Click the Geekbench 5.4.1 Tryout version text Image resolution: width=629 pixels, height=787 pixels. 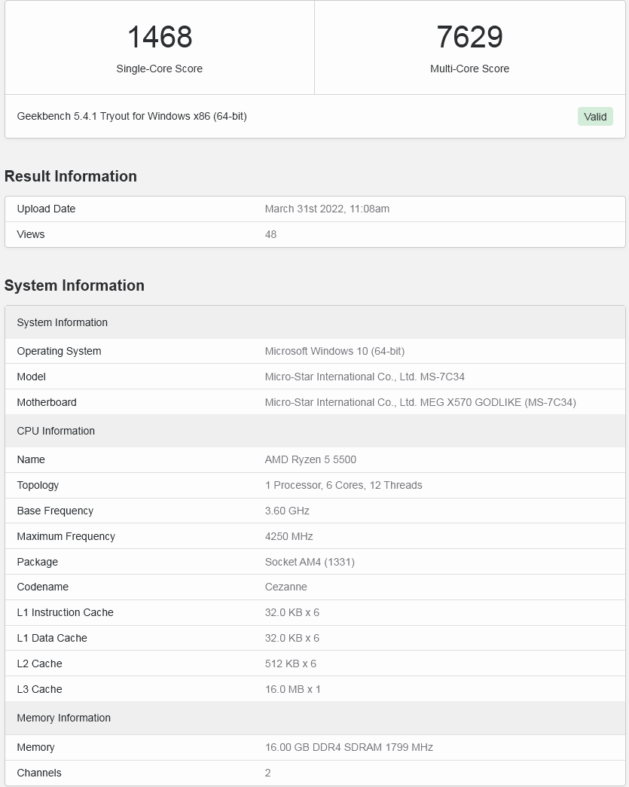pyautogui.click(x=132, y=116)
